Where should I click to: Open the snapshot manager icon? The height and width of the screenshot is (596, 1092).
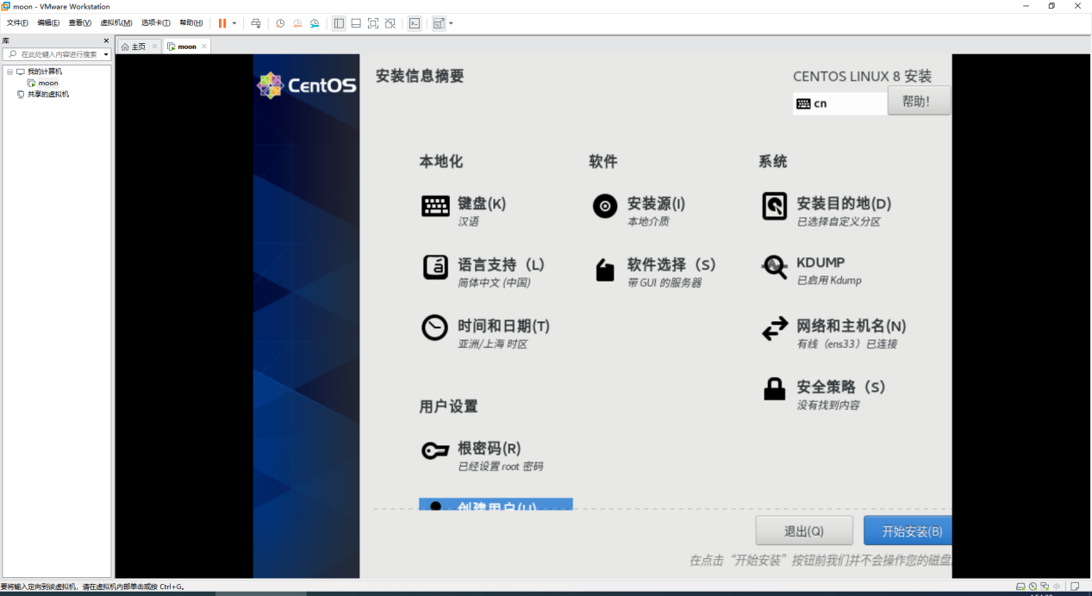[x=315, y=23]
